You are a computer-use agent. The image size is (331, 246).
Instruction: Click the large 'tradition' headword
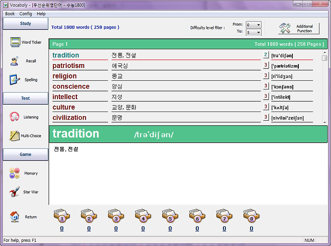tap(76, 134)
